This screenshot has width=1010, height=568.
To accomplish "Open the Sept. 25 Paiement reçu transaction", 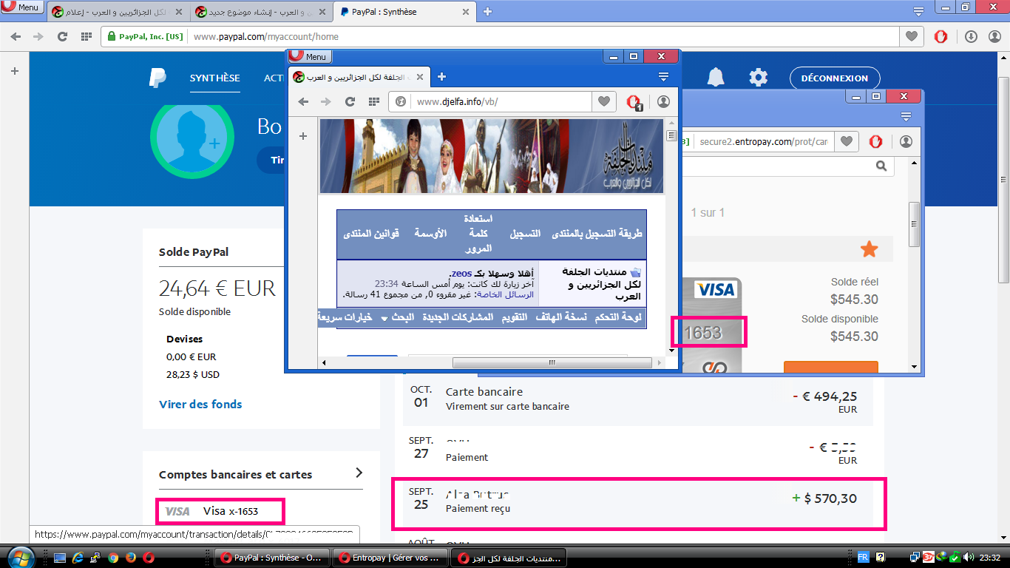I will (x=638, y=503).
